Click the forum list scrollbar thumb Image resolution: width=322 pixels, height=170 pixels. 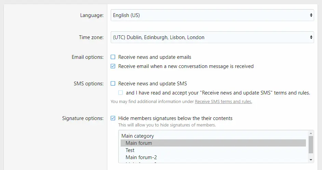click(311, 144)
